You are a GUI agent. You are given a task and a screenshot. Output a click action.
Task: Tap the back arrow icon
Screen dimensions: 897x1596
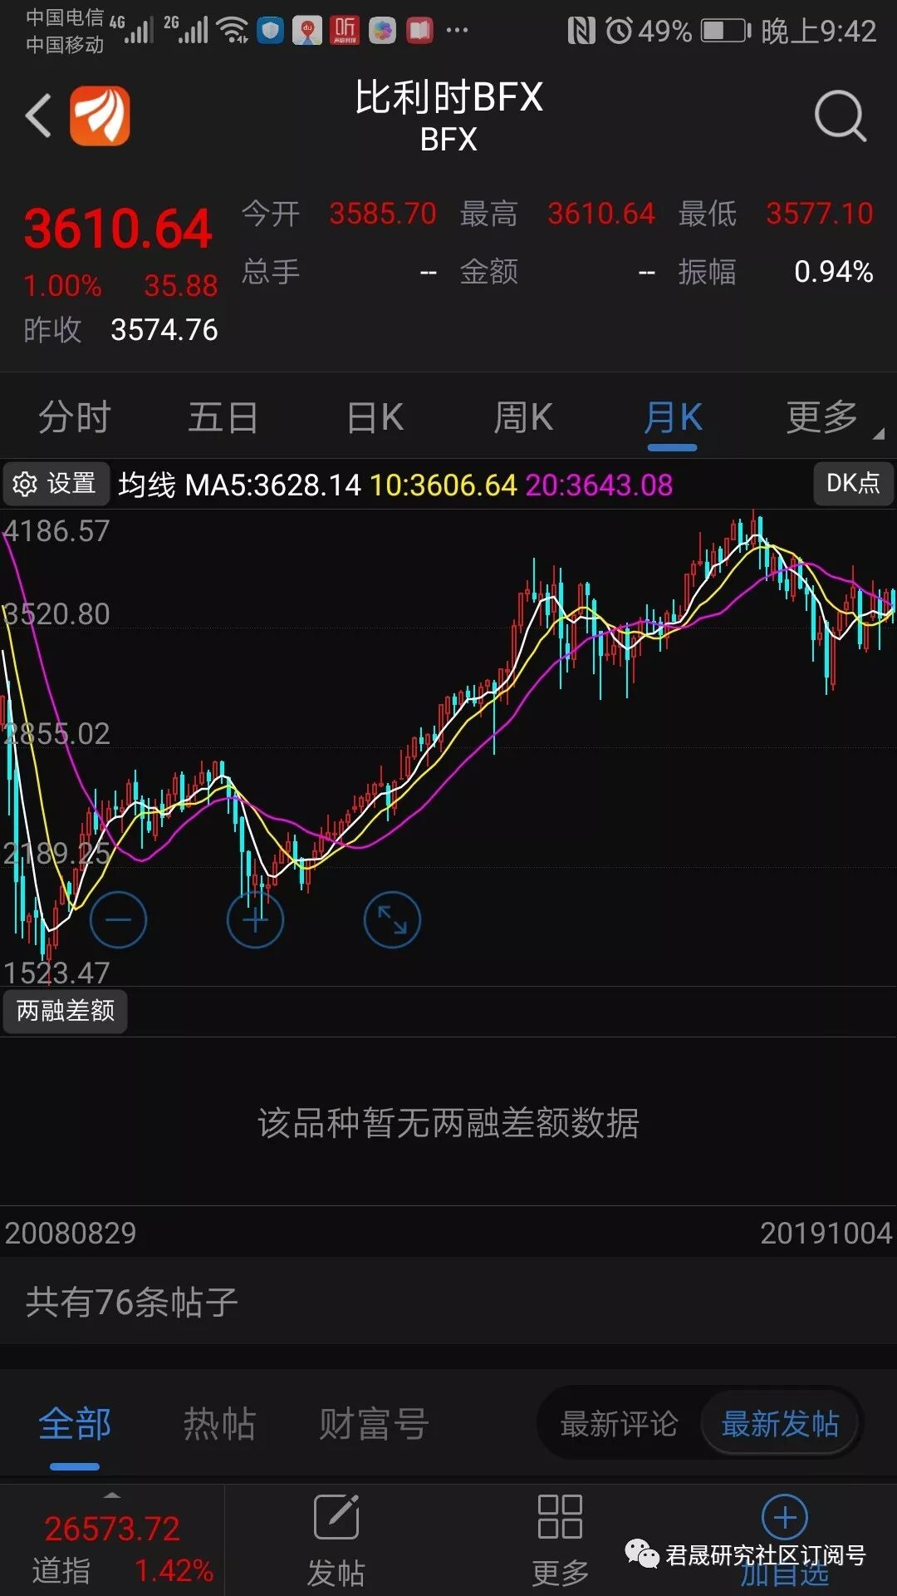coord(38,116)
